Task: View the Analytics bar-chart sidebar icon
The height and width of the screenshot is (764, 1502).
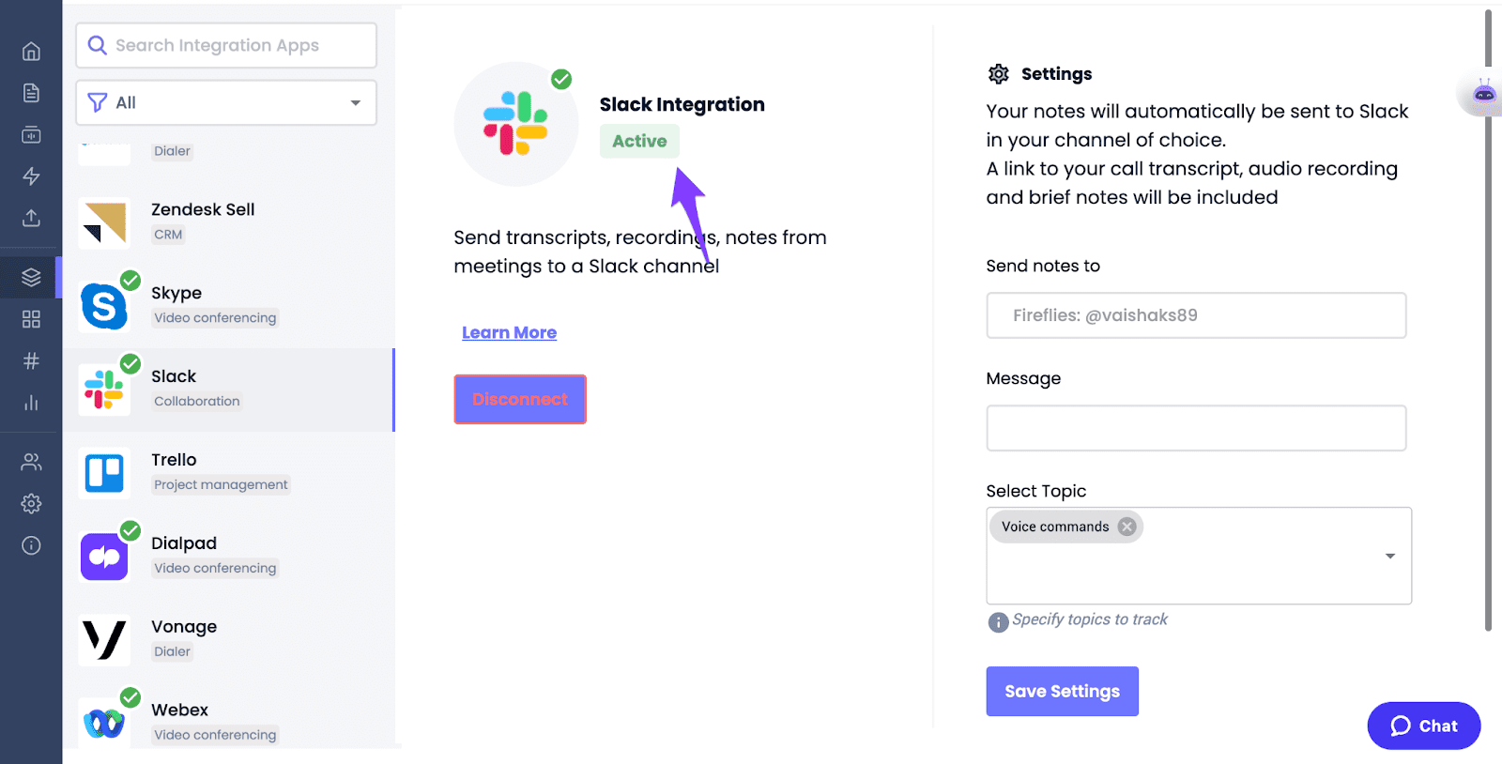Action: (x=31, y=402)
